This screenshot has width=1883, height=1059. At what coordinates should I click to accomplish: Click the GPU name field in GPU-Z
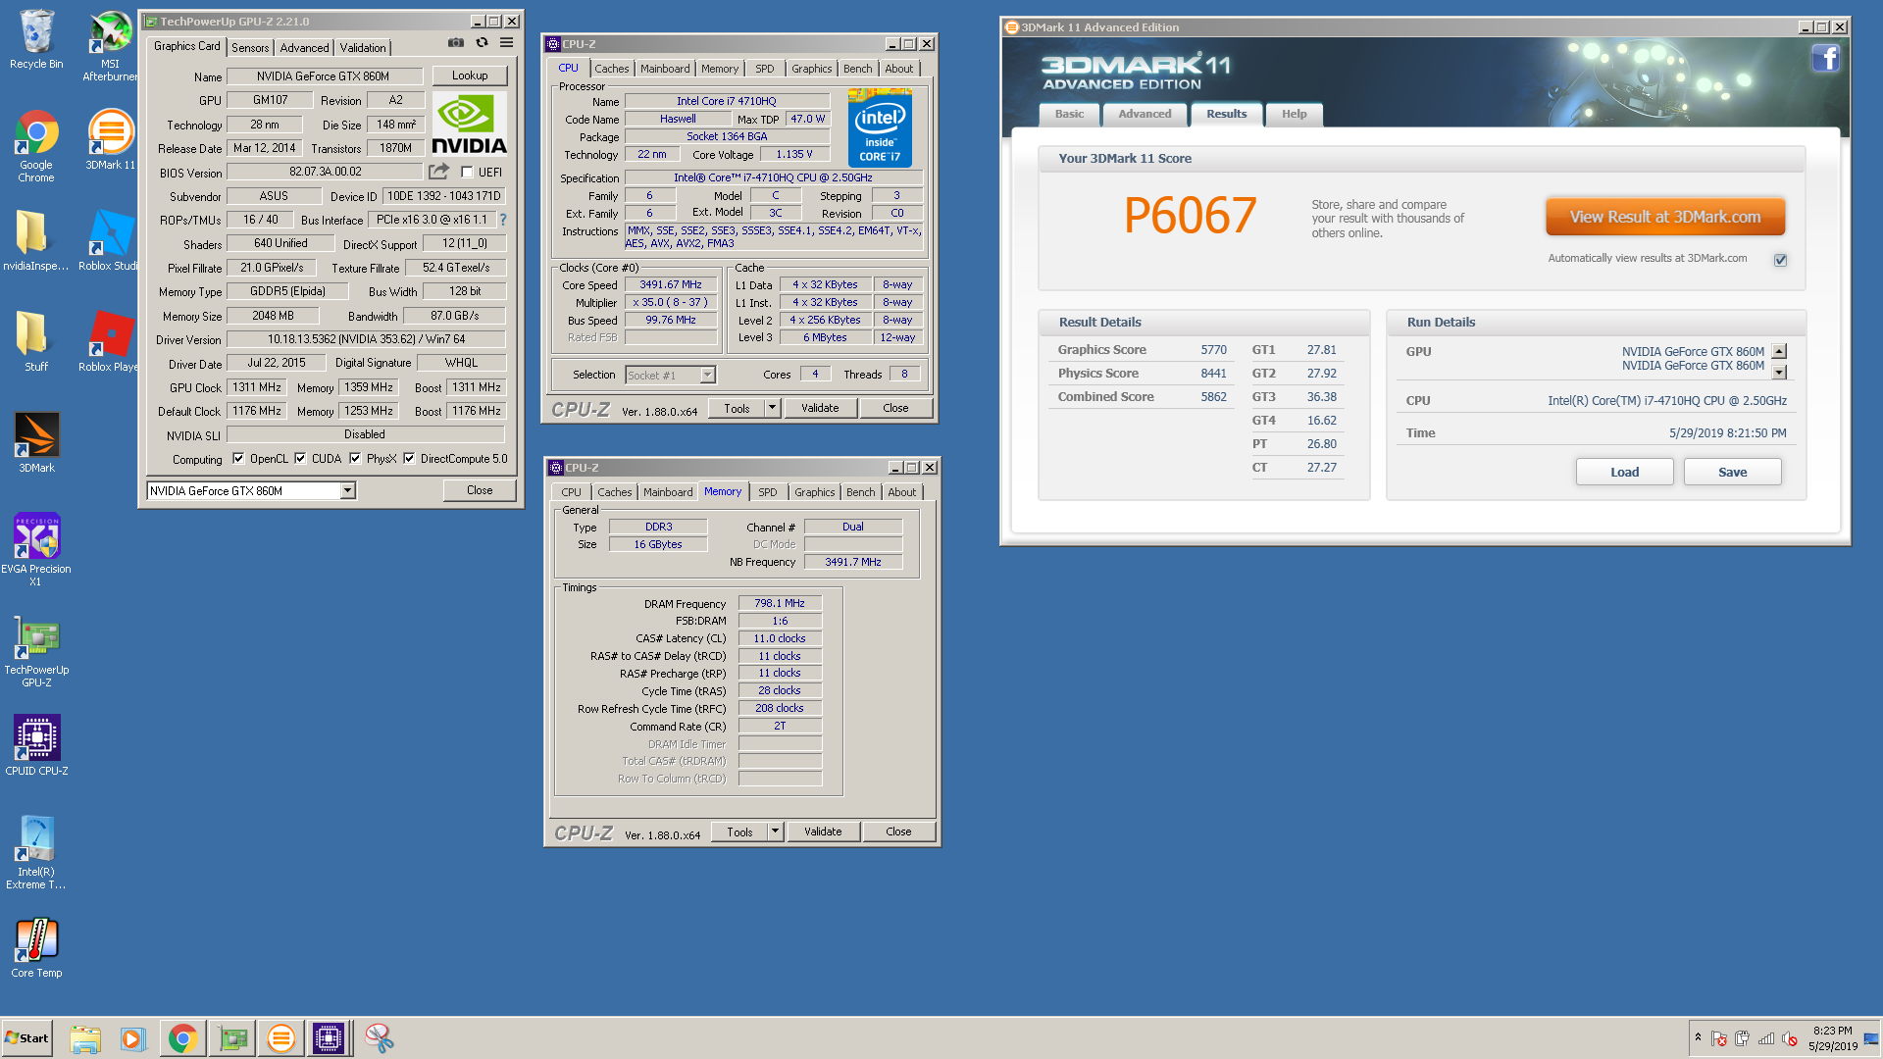tap(324, 76)
